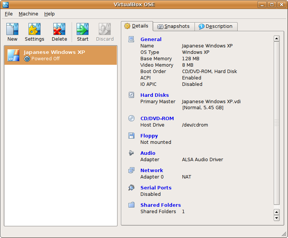Open the Shared Folders settings link
This screenshot has height=238, width=288.
pos(161,205)
